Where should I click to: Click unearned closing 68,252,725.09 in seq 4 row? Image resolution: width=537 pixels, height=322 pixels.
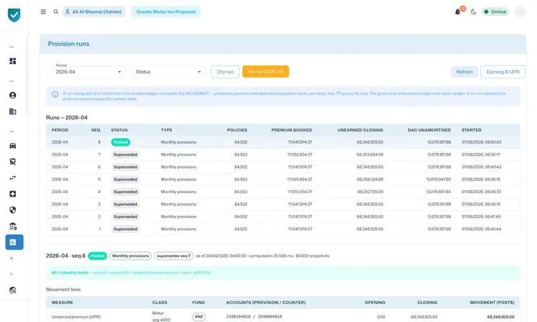(x=371, y=192)
